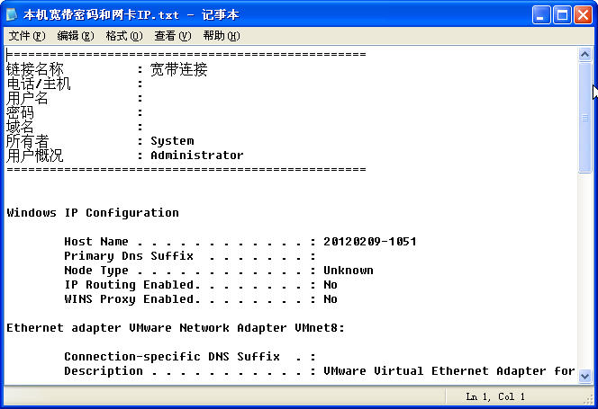Image resolution: width=598 pixels, height=409 pixels.
Task: Click the label 用户概况
Action: 35,156
